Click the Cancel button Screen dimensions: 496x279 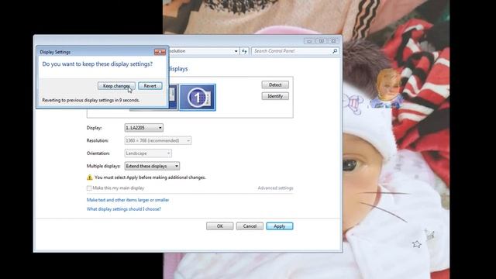click(x=250, y=226)
